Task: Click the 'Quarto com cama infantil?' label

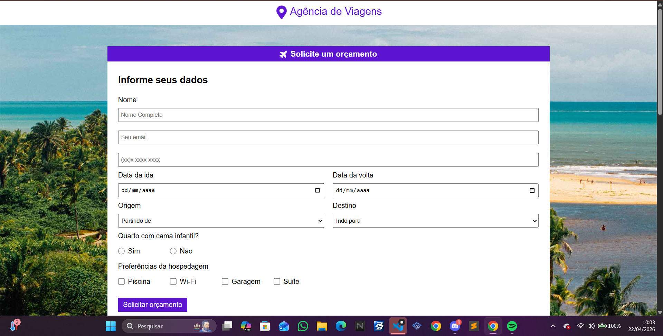Action: tap(158, 236)
